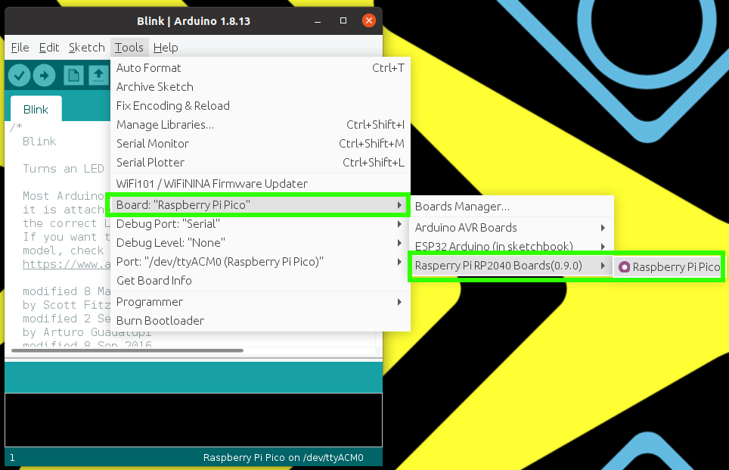Open the Sketch menu
Viewport: 729px width, 470px height.
point(86,47)
